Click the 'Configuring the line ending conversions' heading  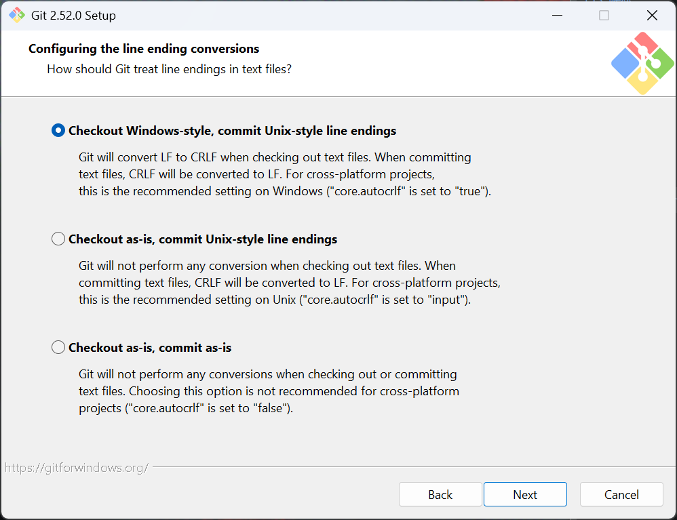pyautogui.click(x=144, y=49)
